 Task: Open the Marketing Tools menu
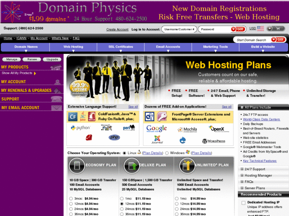coord(215,48)
